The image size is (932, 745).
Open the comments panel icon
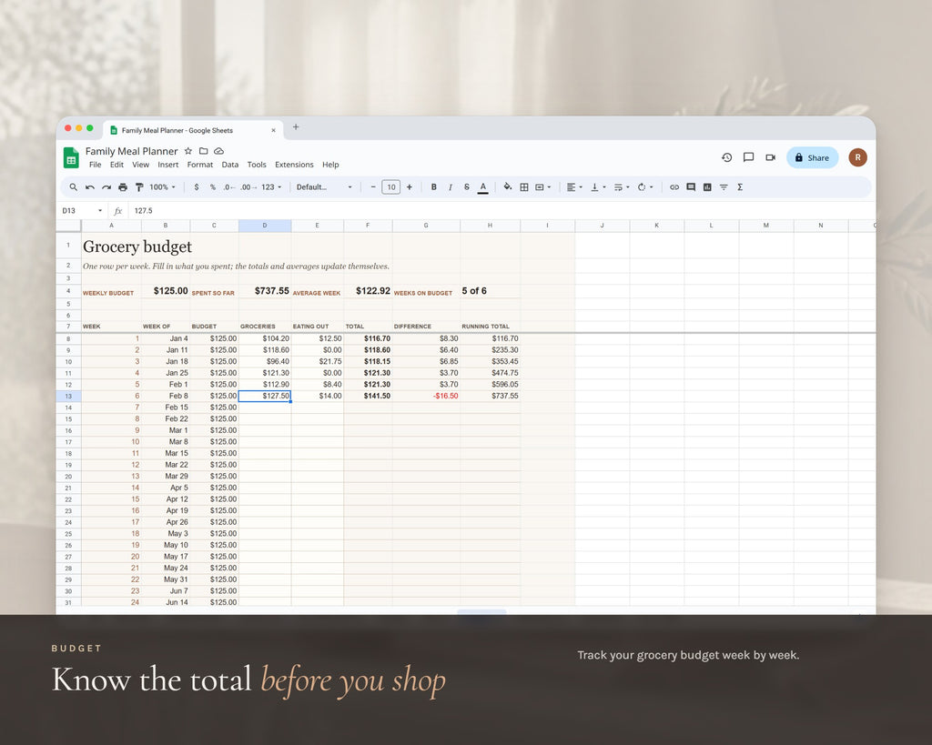[x=748, y=157]
